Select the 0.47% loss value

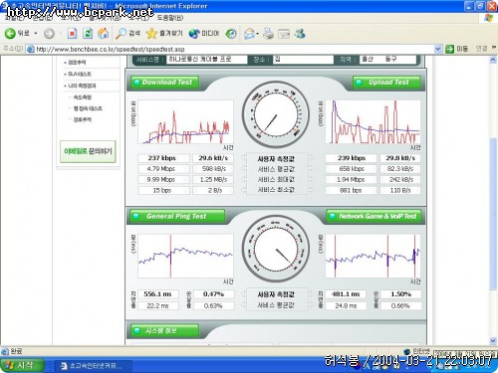(214, 294)
